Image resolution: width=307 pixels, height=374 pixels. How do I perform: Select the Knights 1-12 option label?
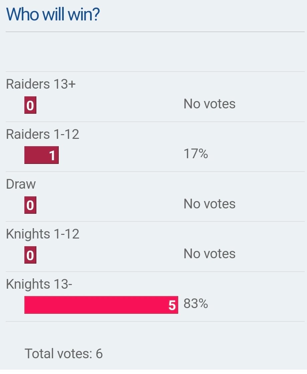tap(42, 234)
